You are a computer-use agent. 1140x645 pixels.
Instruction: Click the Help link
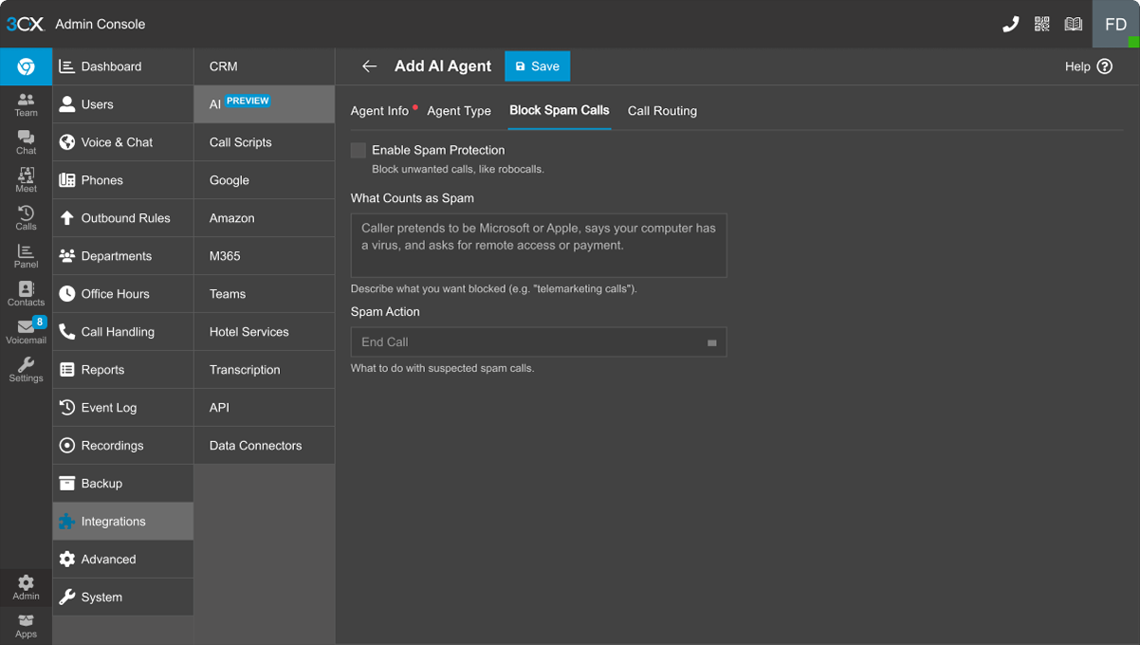1088,66
